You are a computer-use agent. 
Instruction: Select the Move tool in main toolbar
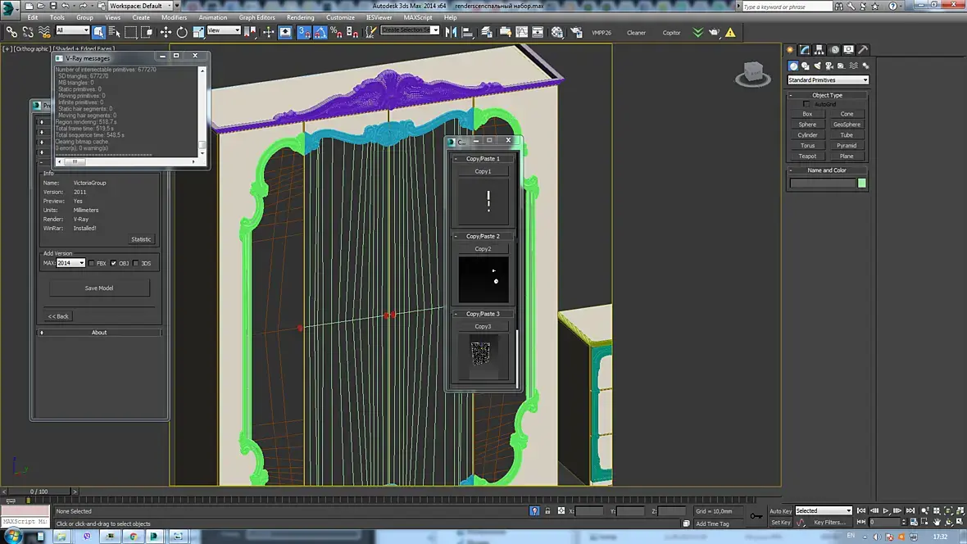pos(166,33)
